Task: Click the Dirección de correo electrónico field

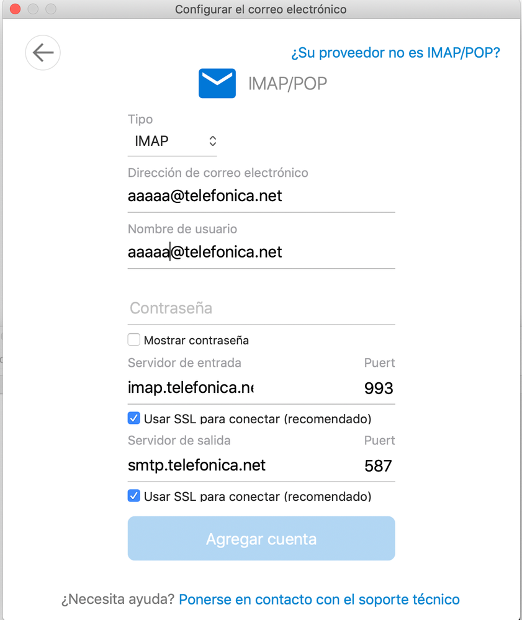Action: (261, 196)
